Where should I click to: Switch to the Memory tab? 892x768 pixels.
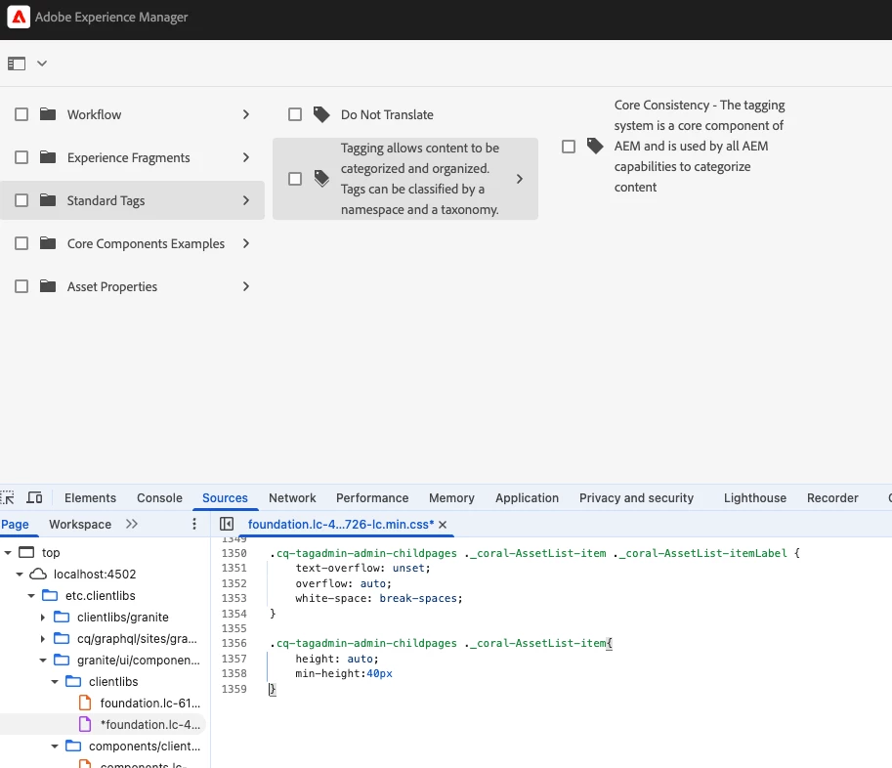[x=451, y=497]
